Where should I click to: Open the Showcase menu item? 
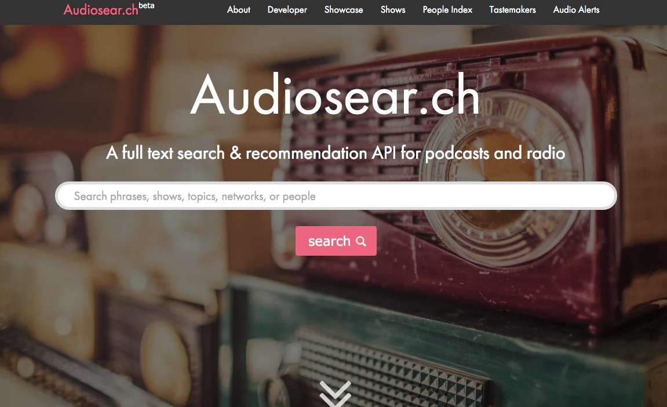(x=344, y=10)
